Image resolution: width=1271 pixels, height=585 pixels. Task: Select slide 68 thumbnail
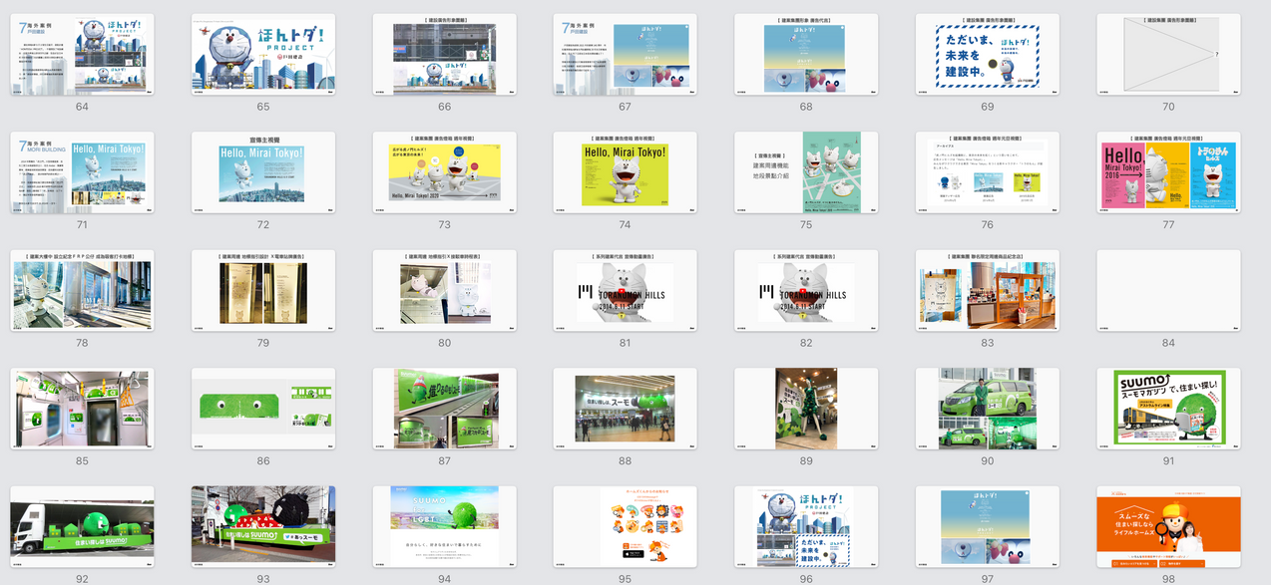(x=806, y=55)
